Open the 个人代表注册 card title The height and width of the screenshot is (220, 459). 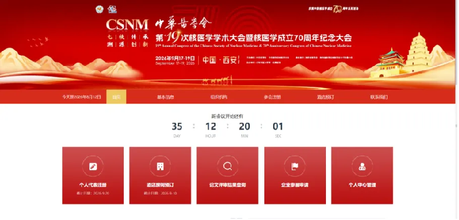[93, 185]
